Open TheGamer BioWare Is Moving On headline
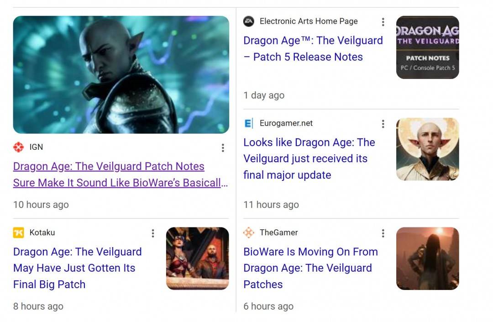Image resolution: width=493 pixels, height=322 pixels. click(310, 268)
